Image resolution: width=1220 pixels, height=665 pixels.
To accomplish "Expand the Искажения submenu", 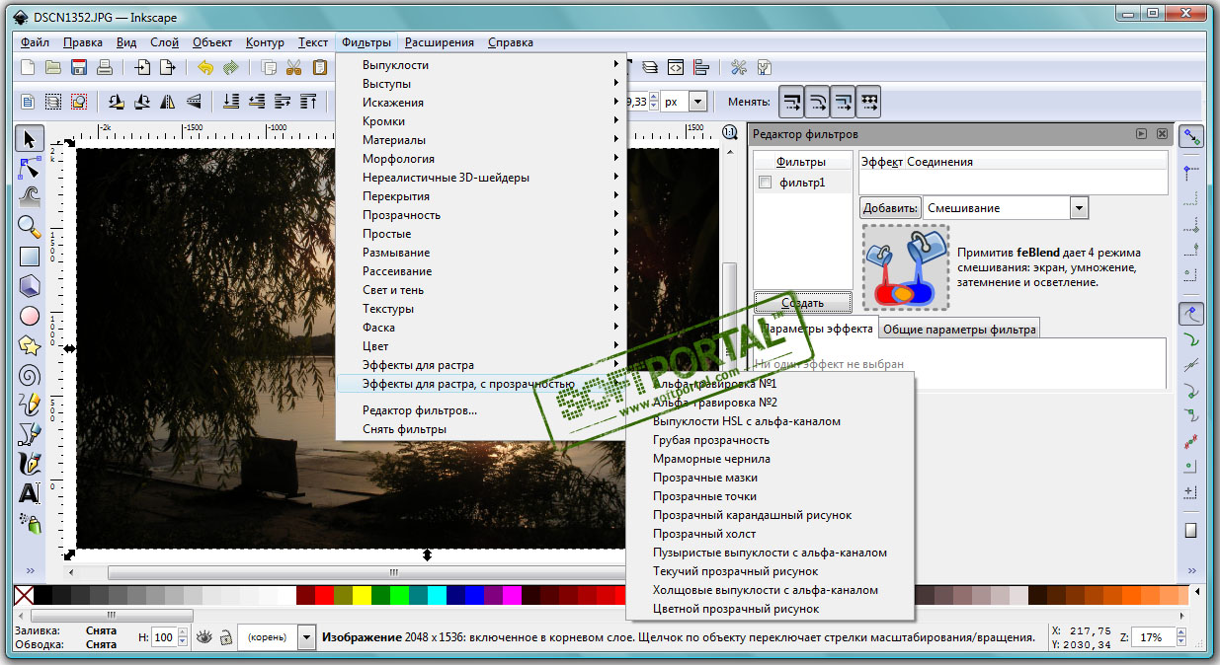I will click(481, 103).
